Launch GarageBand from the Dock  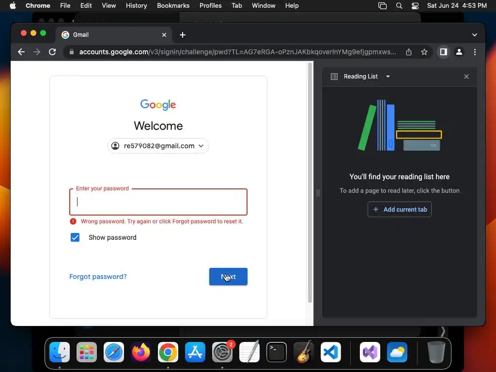(304, 352)
